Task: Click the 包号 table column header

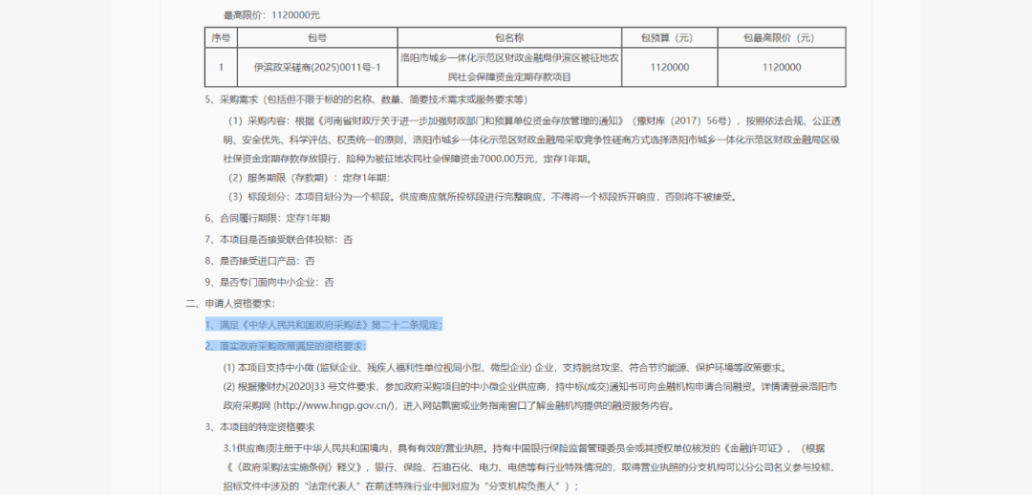Action: [x=317, y=38]
